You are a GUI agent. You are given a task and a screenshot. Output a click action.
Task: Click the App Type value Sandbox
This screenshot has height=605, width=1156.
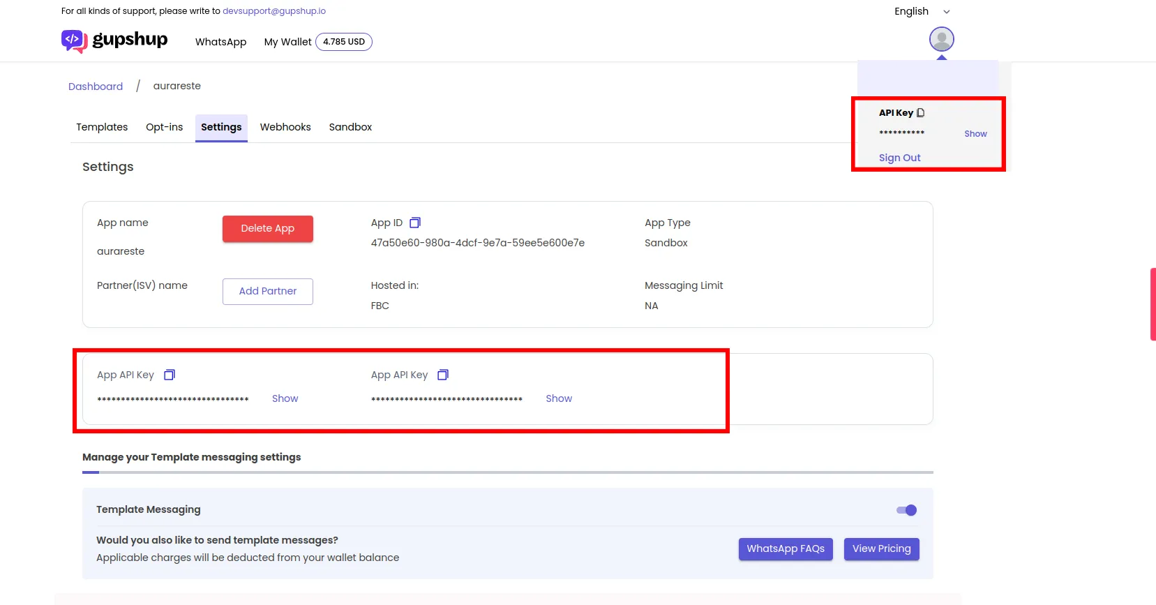[x=666, y=243]
